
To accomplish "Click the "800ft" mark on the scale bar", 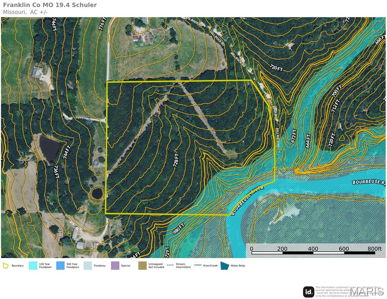I will (375, 249).
